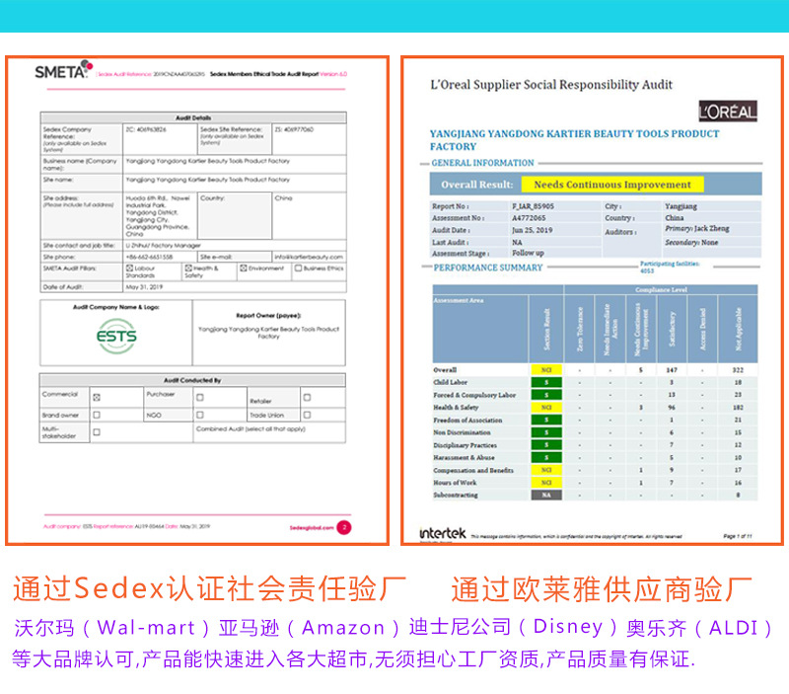Click the primary auditor Jack Zheng
This screenshot has width=789, height=694.
(697, 229)
